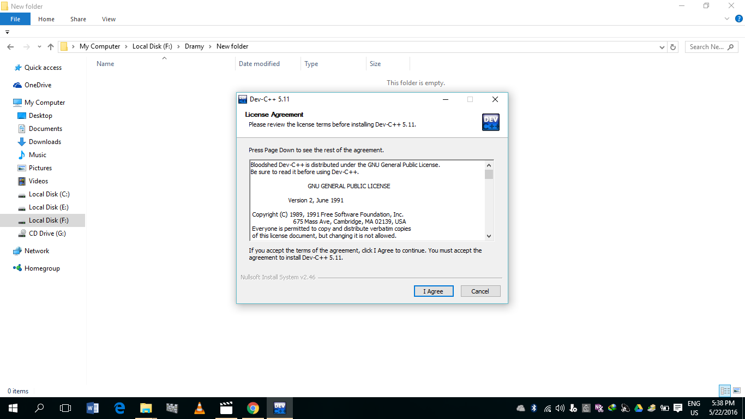Click the Dev-C++ installer taskbar icon
This screenshot has width=745, height=419.
(x=280, y=408)
